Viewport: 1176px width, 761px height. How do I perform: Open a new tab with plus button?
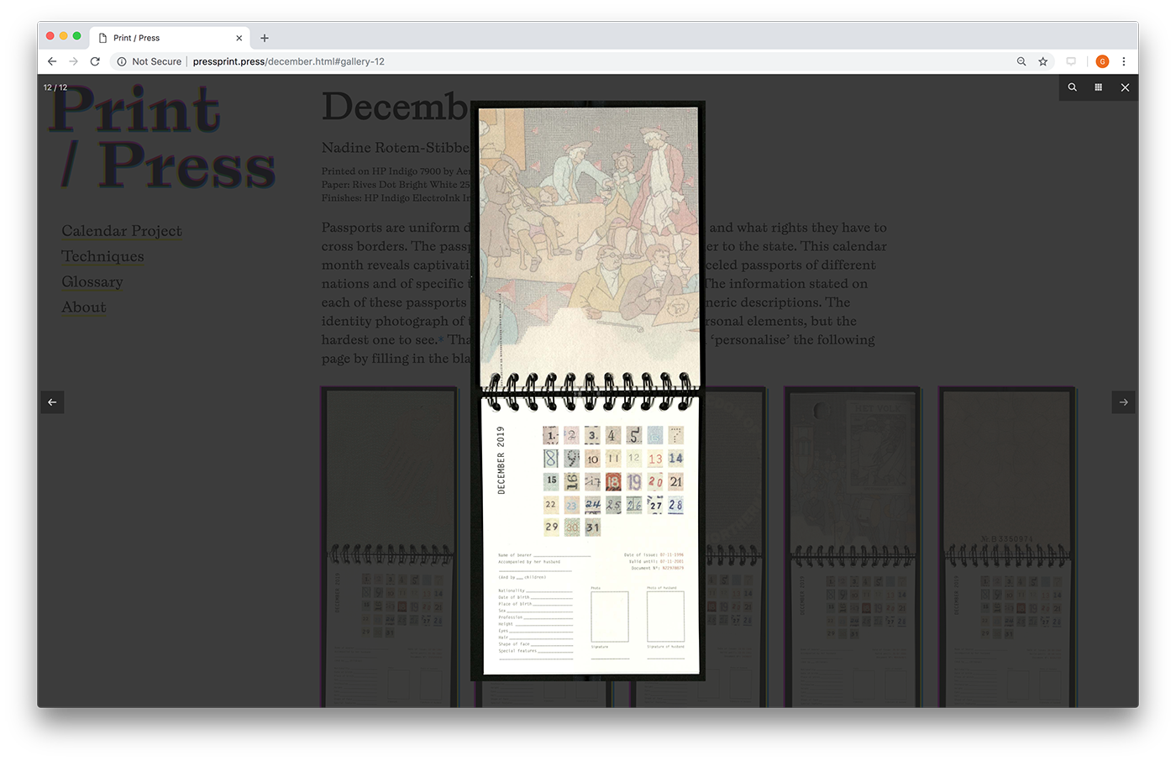(265, 38)
